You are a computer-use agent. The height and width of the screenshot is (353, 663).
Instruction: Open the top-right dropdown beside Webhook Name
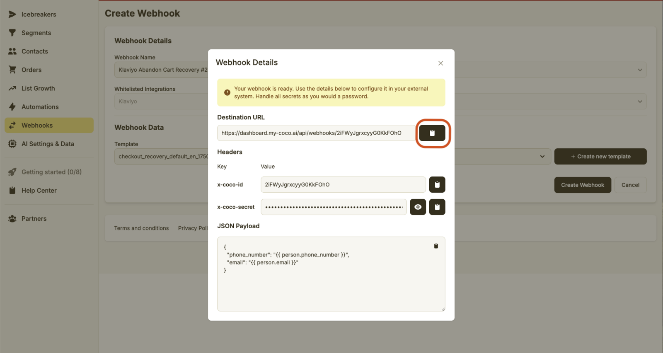[x=640, y=70]
